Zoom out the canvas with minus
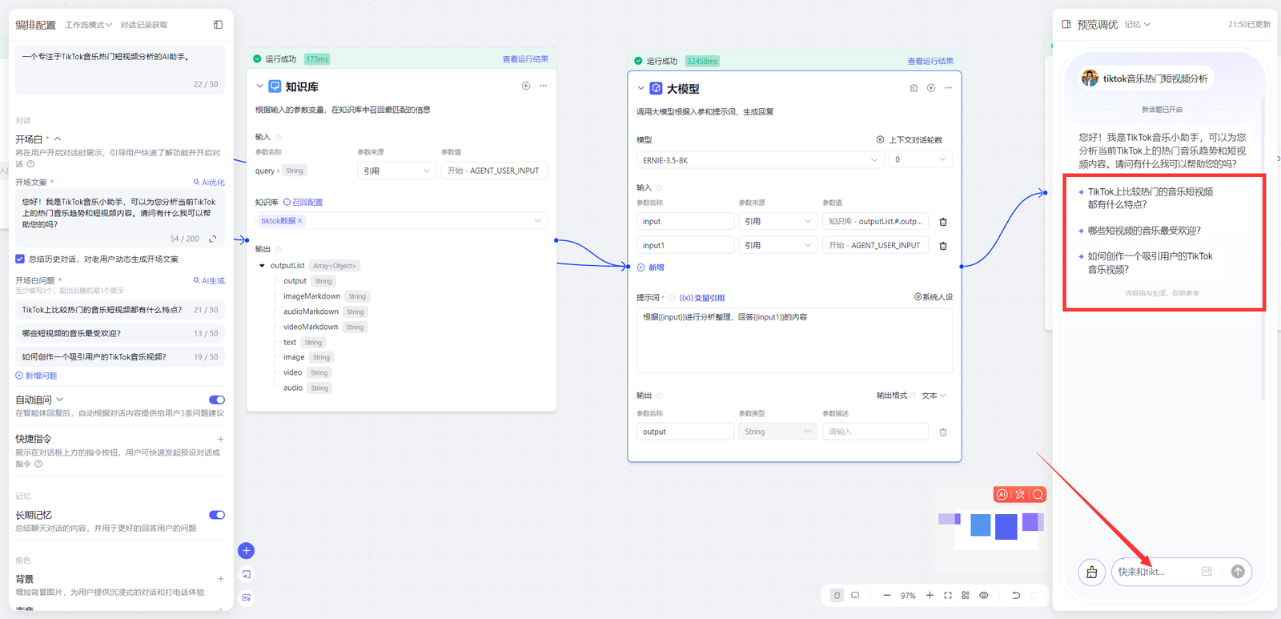 pyautogui.click(x=887, y=595)
